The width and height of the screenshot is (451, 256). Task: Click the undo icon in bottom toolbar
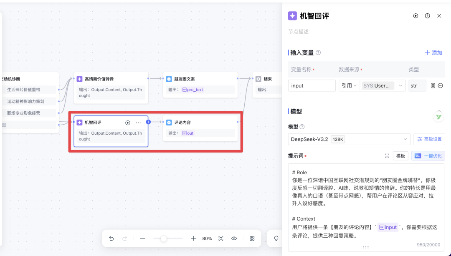coord(111,238)
